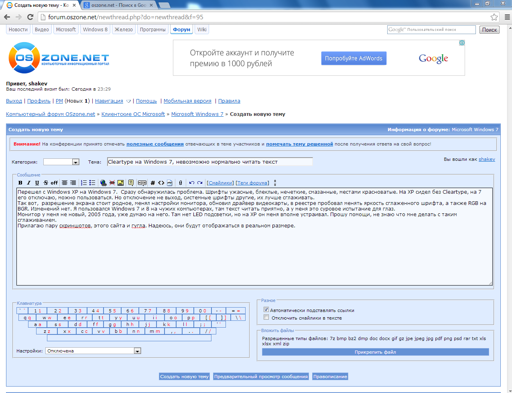Click the 'off' offtopic tag button

pos(54,183)
